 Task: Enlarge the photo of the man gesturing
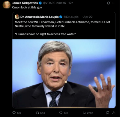coord(64,74)
